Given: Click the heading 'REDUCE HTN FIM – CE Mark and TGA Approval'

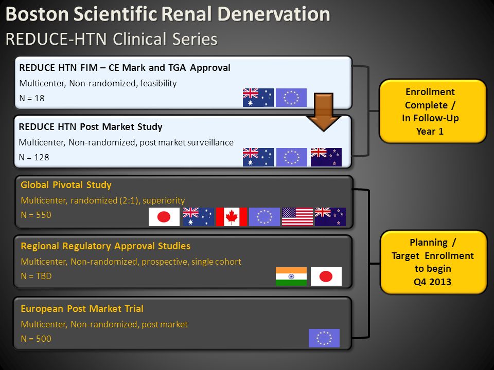Looking at the screenshot, I should 125,68.
